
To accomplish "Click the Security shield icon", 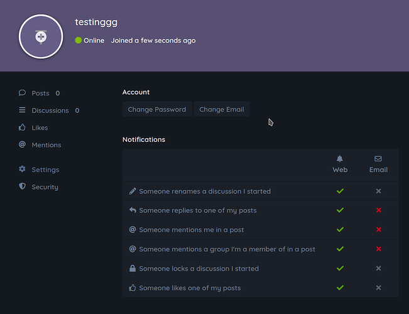I will pos(22,187).
